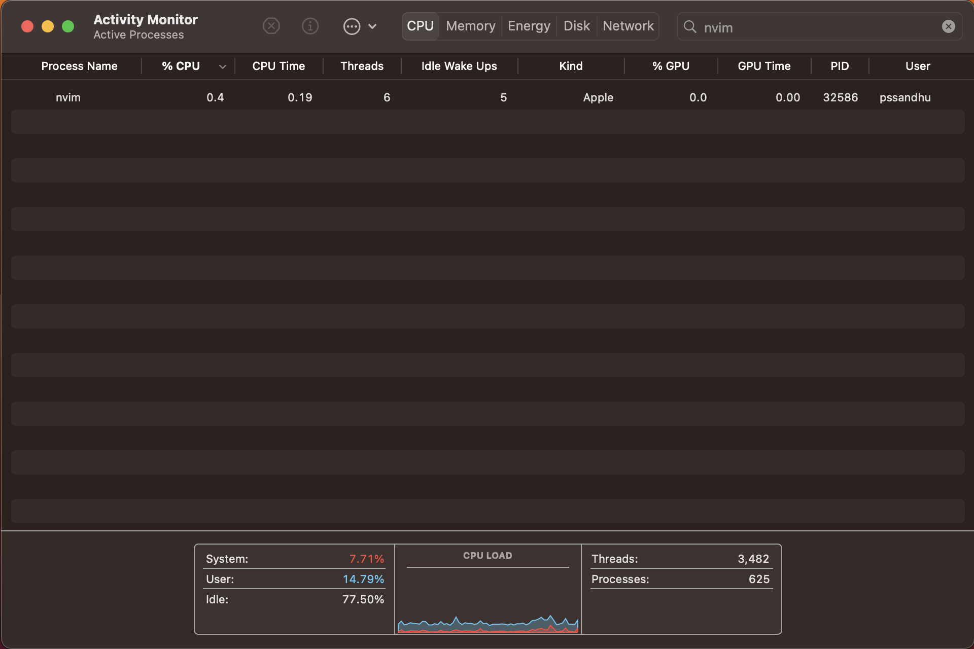Sort by Idle Wake Ups column
Image resolution: width=974 pixels, height=649 pixels.
click(459, 66)
